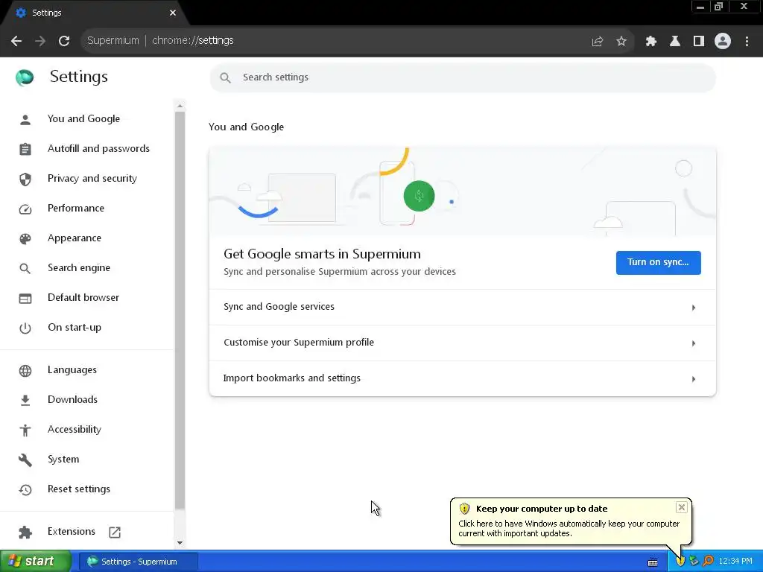Image resolution: width=763 pixels, height=572 pixels.
Task: Go to On start-up settings
Action: pos(75,328)
